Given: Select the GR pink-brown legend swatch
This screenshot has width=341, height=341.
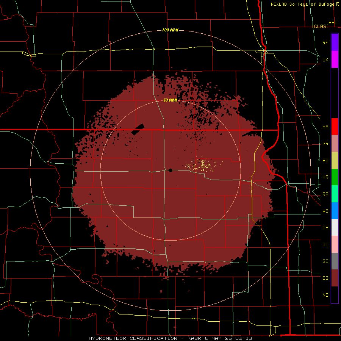Looking at the screenshot, I should tap(335, 144).
